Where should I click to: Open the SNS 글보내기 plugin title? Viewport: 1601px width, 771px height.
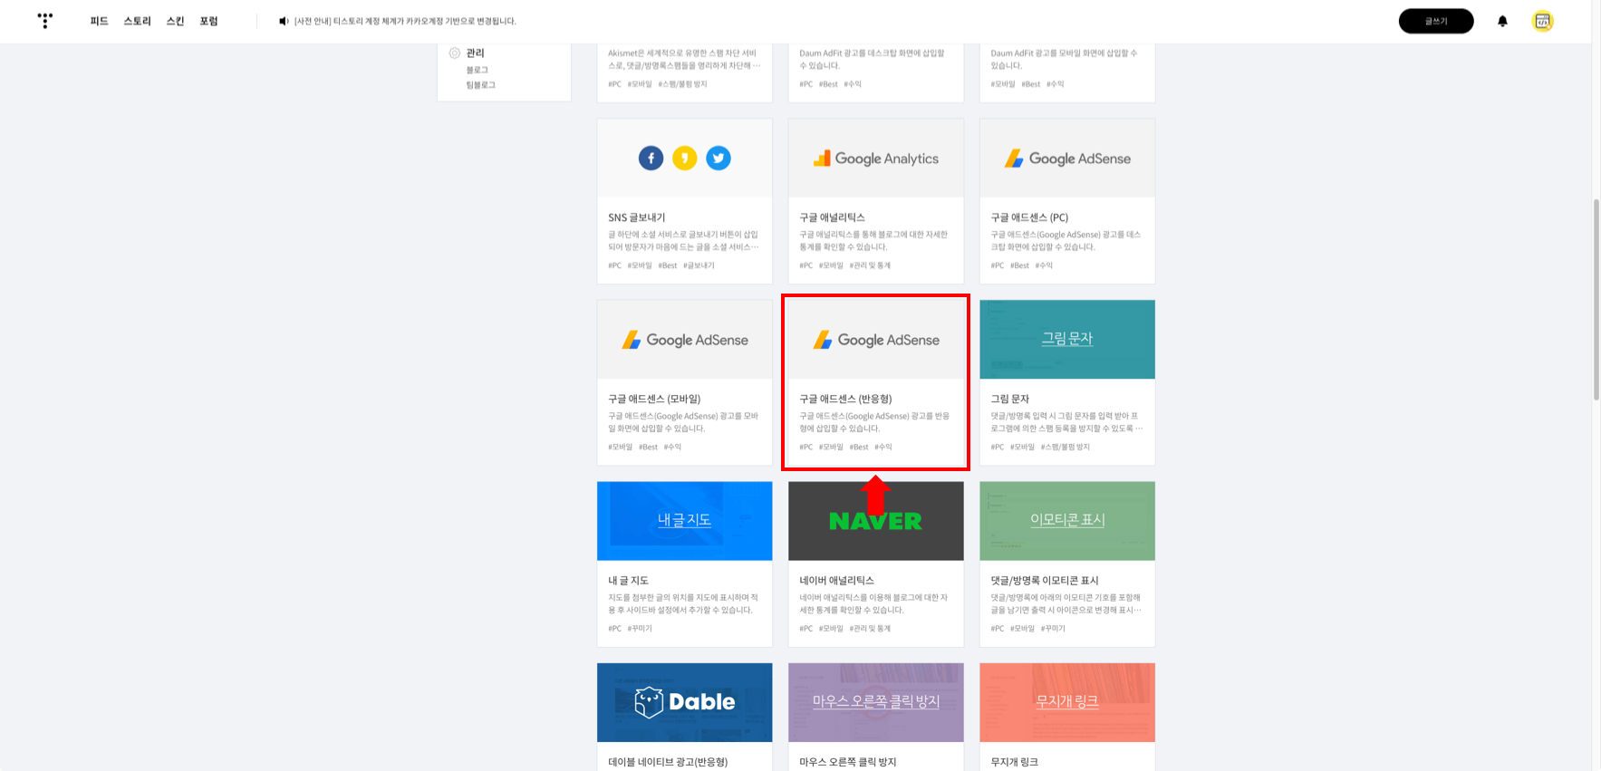pos(636,217)
